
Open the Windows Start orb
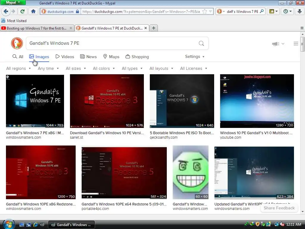[8, 224]
